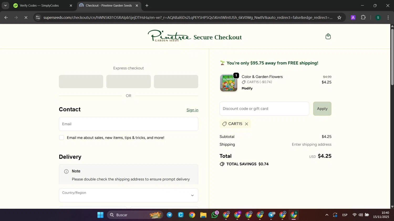Show hidden system tray icons
The width and height of the screenshot is (394, 221).
point(327,215)
